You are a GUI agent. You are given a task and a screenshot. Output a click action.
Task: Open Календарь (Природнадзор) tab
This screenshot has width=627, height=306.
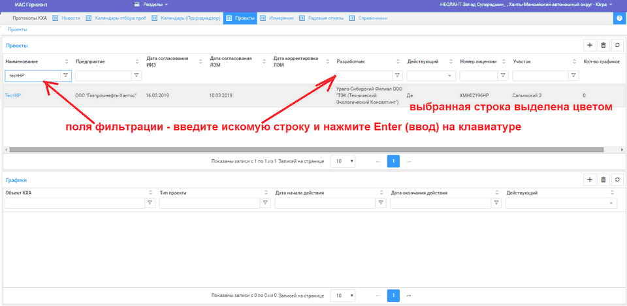click(186, 18)
